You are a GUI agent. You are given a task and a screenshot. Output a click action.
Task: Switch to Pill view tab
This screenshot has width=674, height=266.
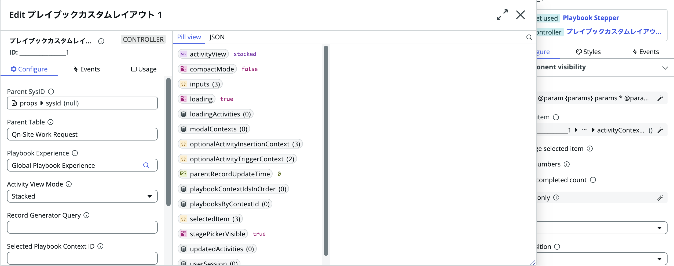(x=189, y=37)
